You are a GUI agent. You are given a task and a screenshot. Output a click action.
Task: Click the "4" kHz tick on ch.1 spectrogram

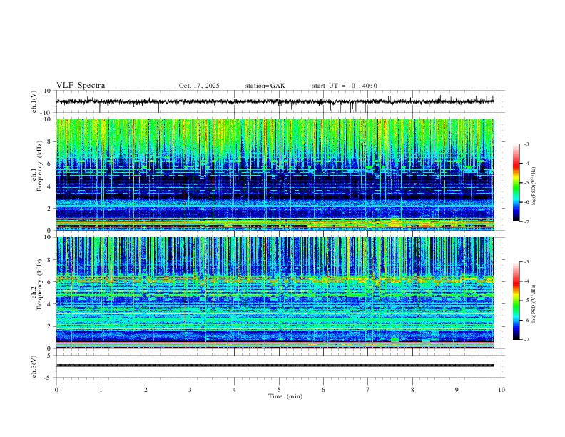click(x=49, y=186)
